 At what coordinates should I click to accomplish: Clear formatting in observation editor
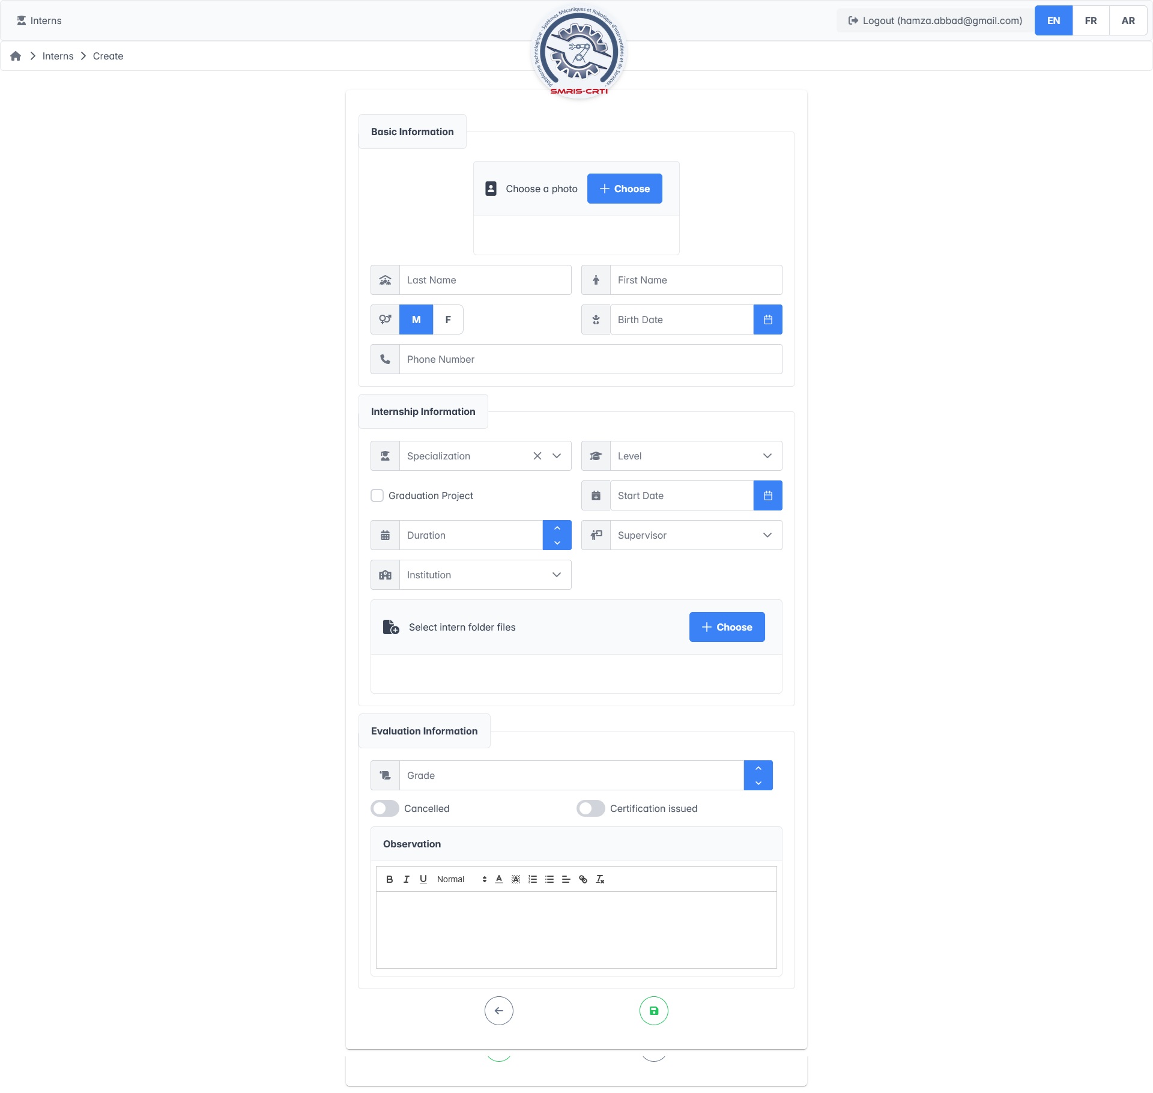pos(600,879)
